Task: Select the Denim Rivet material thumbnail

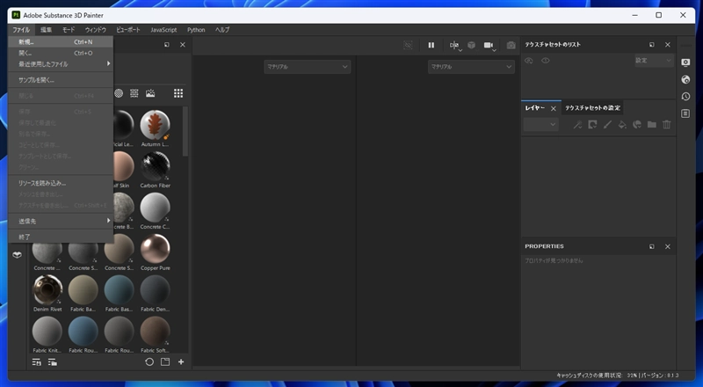Action: (47, 290)
